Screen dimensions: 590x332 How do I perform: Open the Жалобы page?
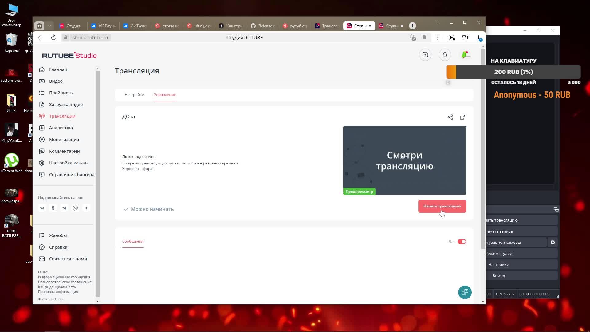58,235
